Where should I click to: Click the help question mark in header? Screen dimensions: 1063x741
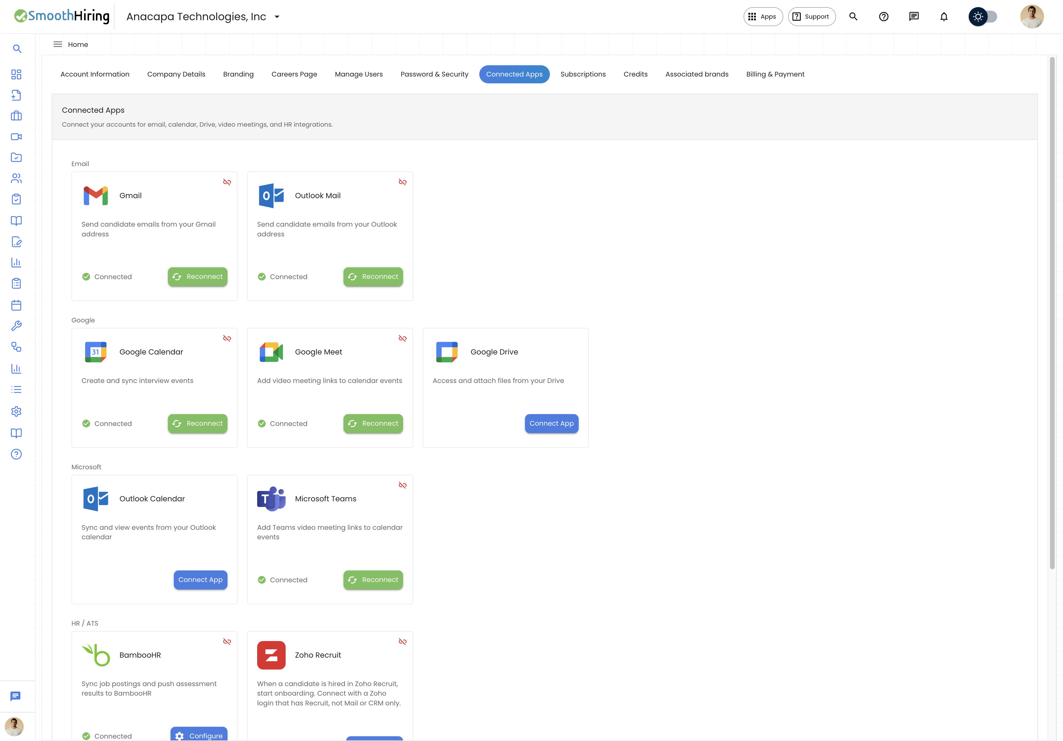click(x=883, y=17)
